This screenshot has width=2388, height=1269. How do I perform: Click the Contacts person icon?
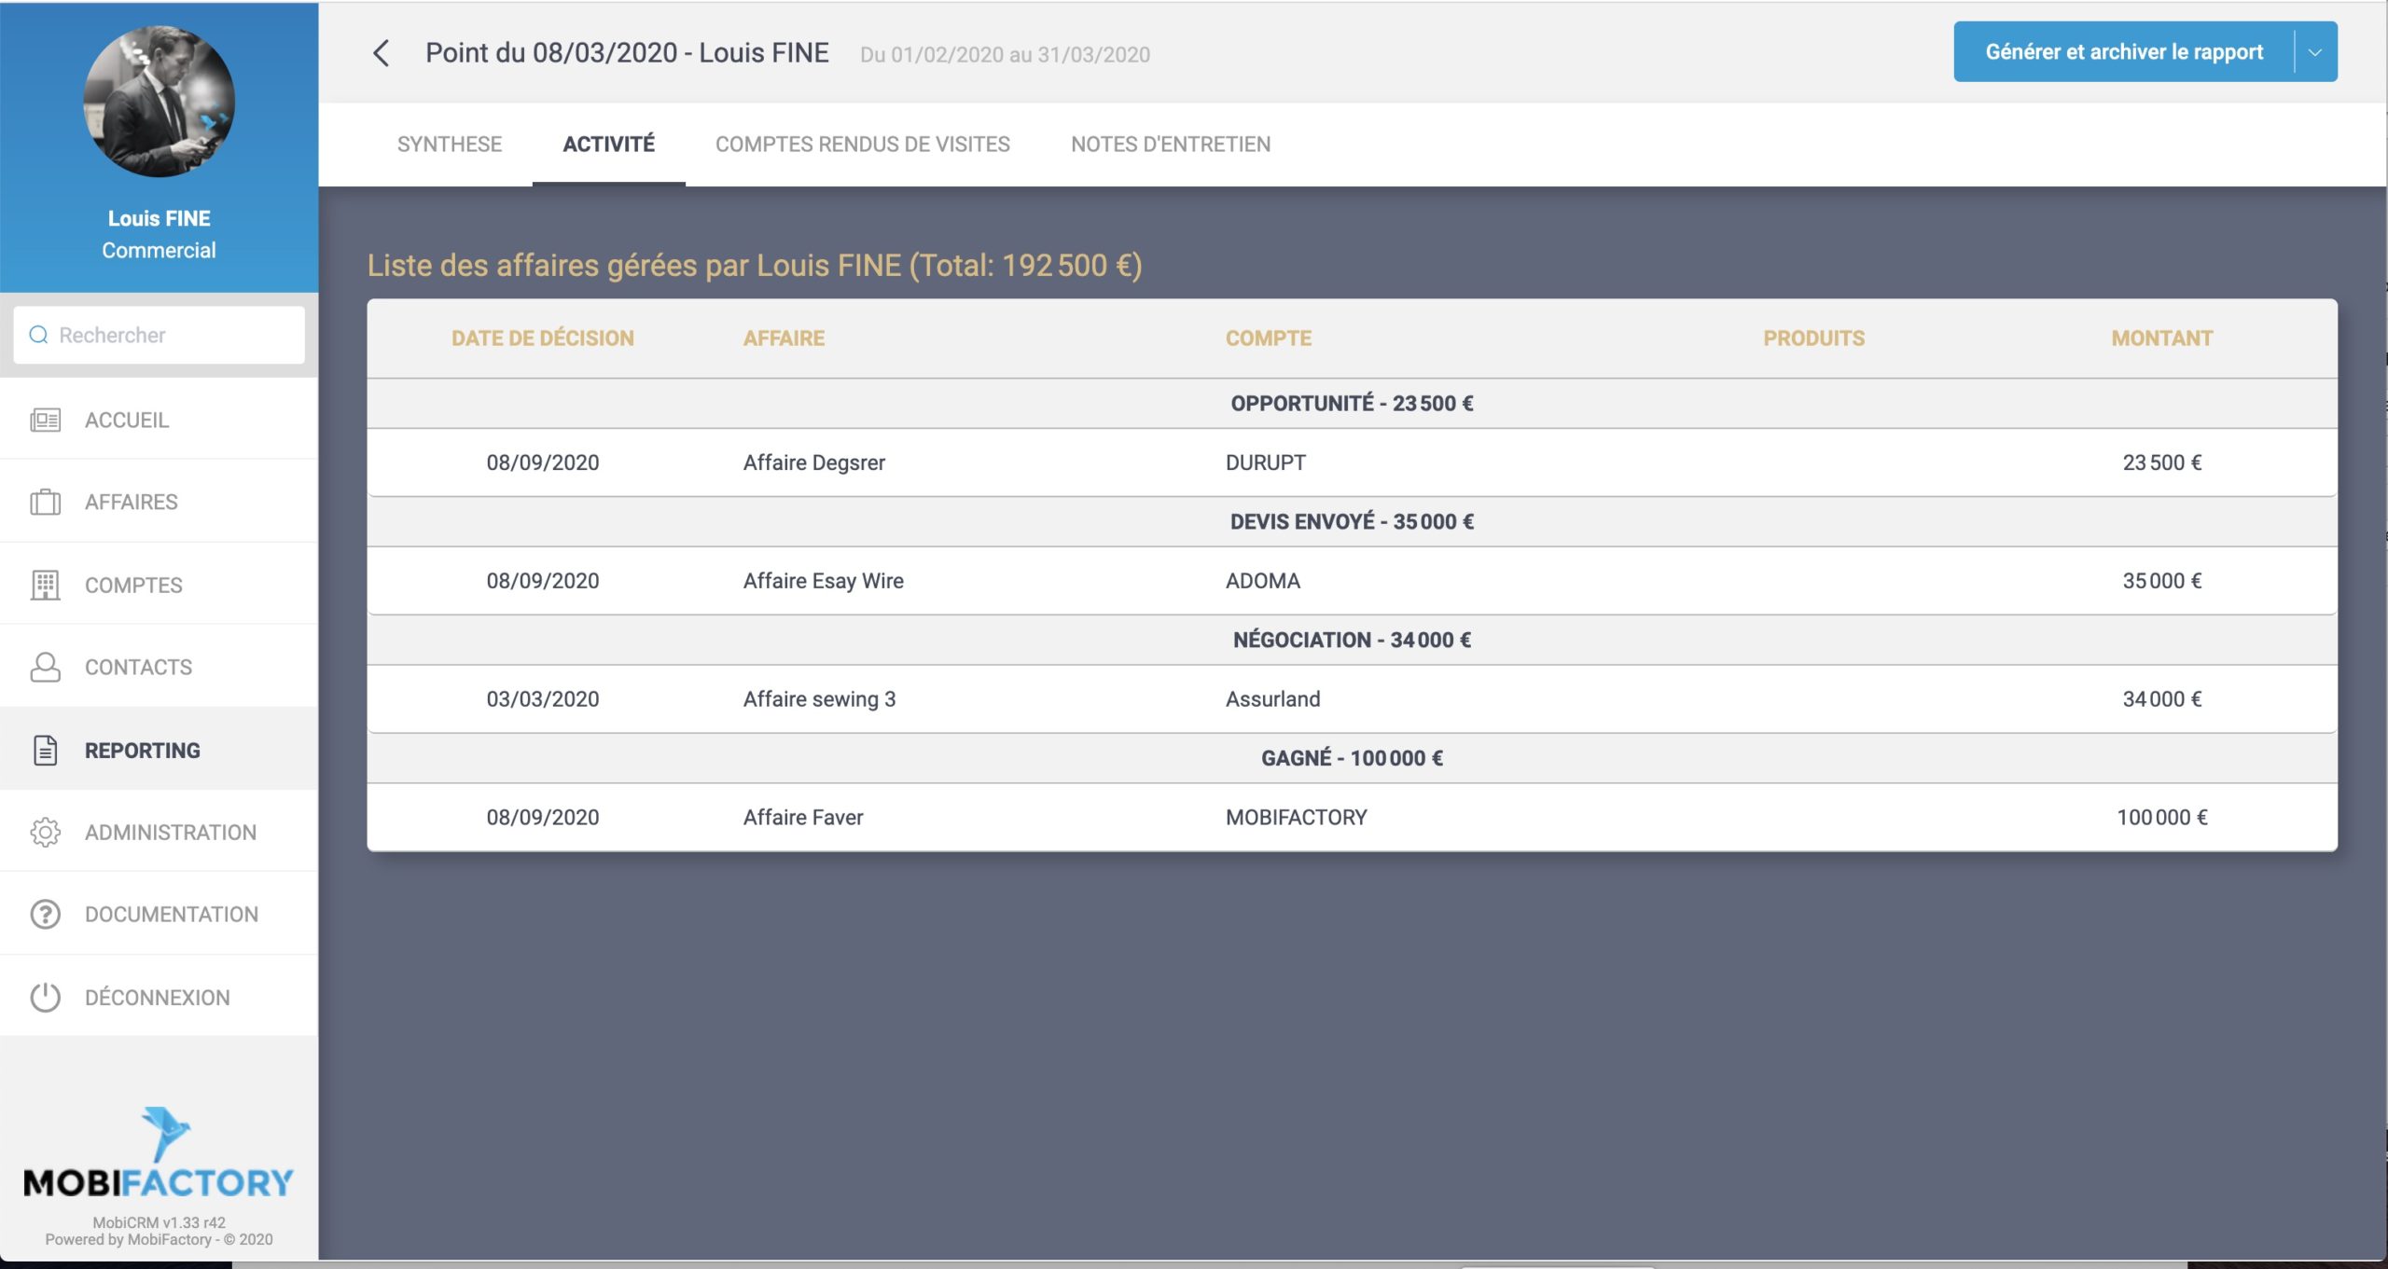(45, 667)
